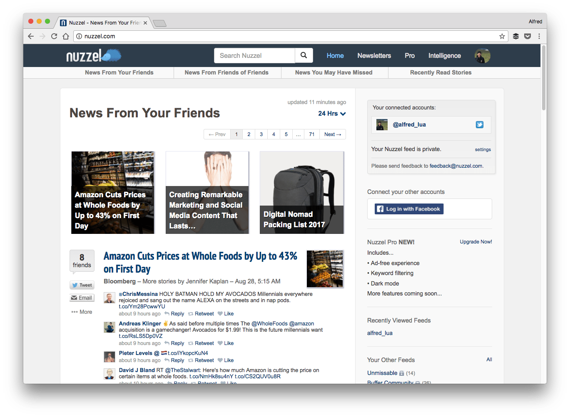Click the Nuzzel logo in header

(x=94, y=55)
